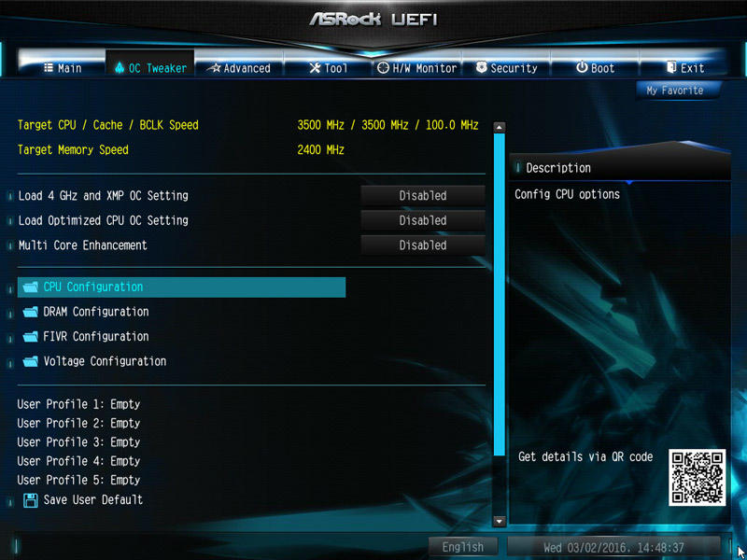The image size is (747, 560).
Task: Select User Profile 5: Empty
Action: click(78, 481)
